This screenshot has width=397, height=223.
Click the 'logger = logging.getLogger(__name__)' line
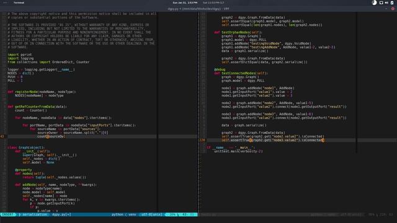pos(41,69)
